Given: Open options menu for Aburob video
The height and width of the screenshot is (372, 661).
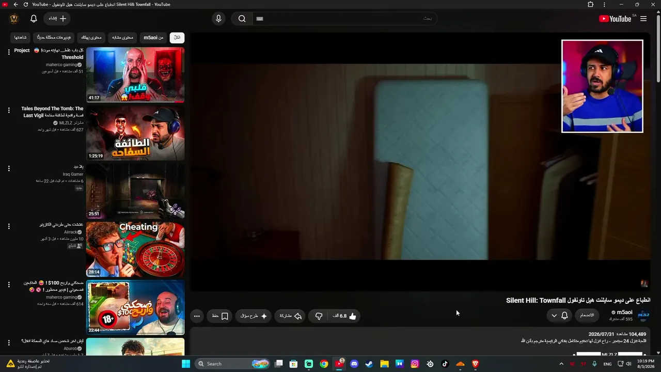Looking at the screenshot, I should pyautogui.click(x=9, y=343).
